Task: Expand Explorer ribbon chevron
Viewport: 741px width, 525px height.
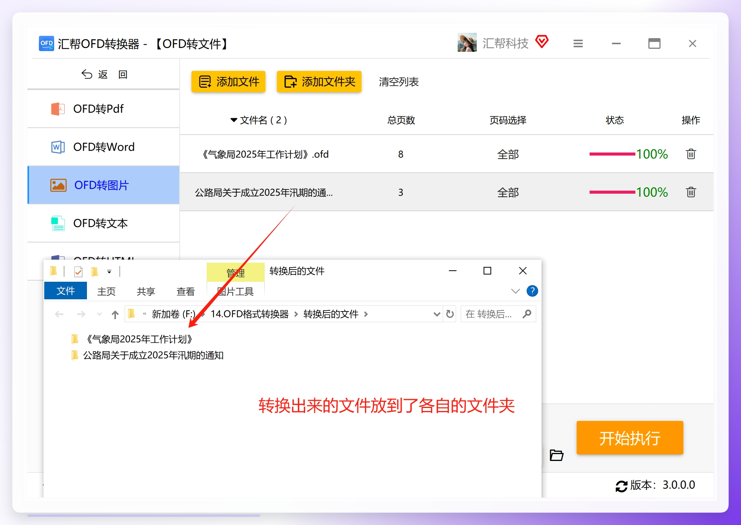Action: (515, 291)
